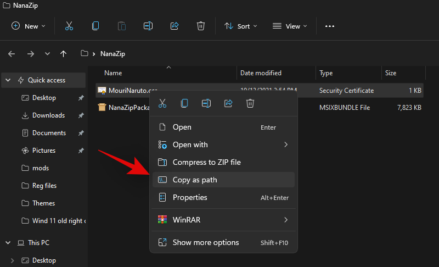Expand the WinRAR submenu
Screen dimensions: 439x267
pyautogui.click(x=223, y=220)
